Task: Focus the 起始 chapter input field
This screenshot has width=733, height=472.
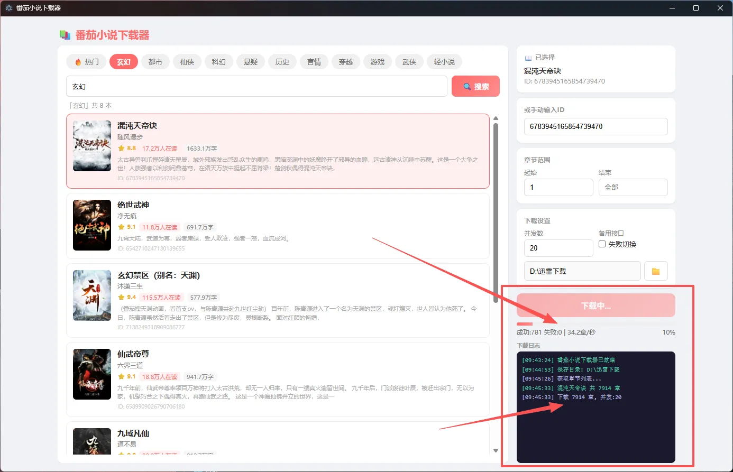Action: point(558,187)
